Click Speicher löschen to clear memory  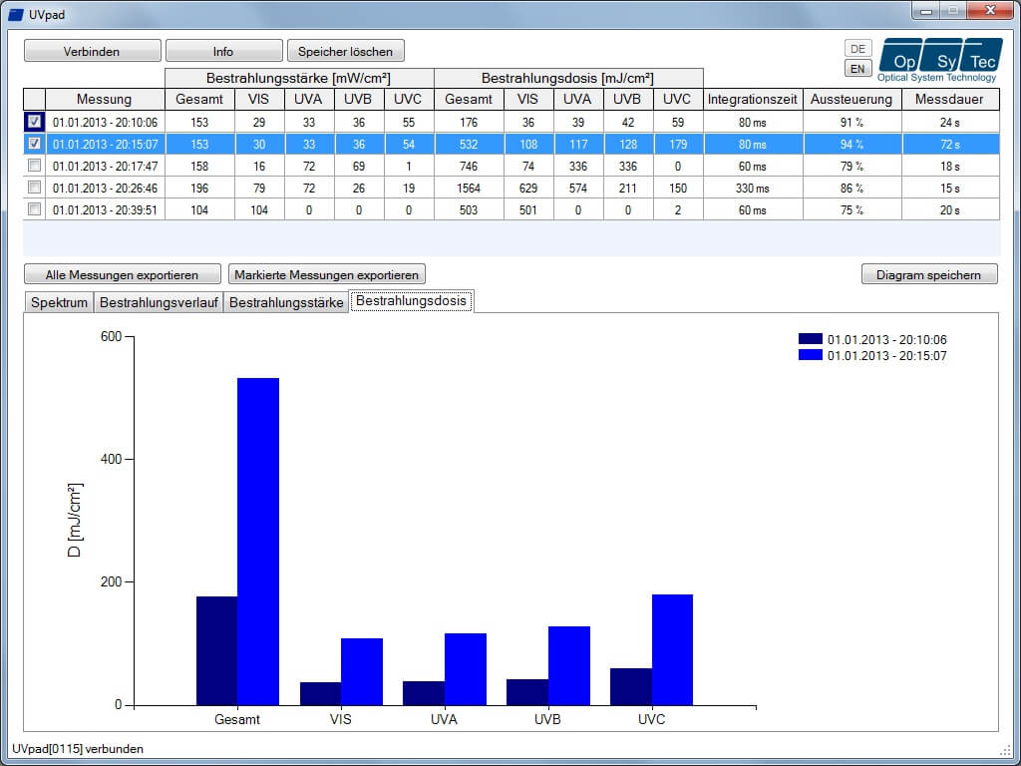pos(345,51)
